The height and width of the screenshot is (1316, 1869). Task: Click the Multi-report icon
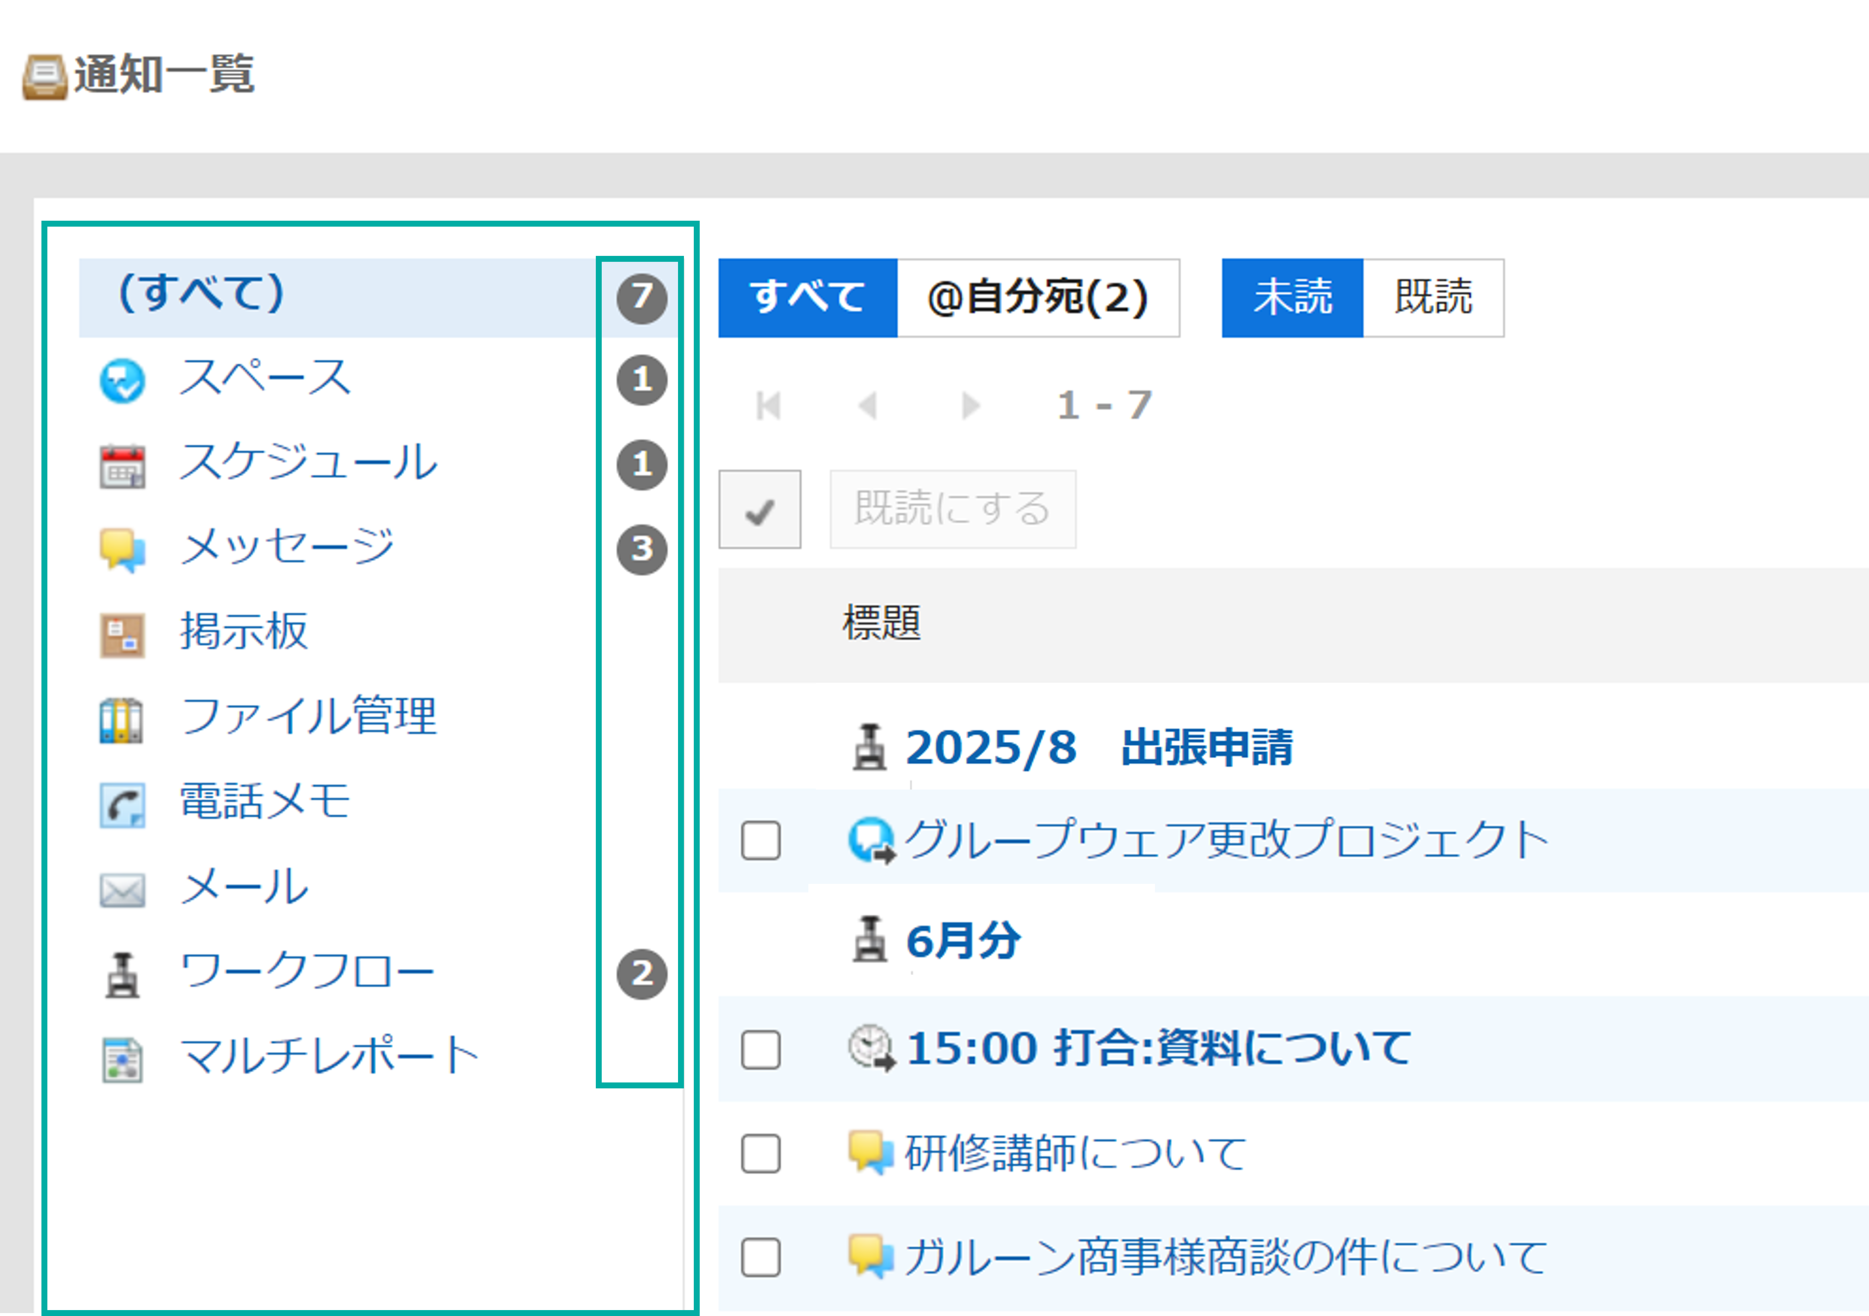click(x=122, y=1060)
